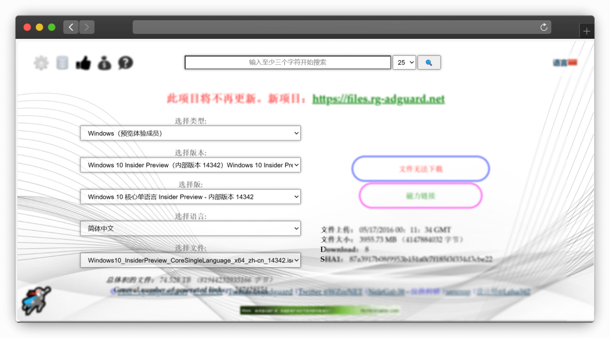Click the SHA1 hash value text

click(421, 259)
